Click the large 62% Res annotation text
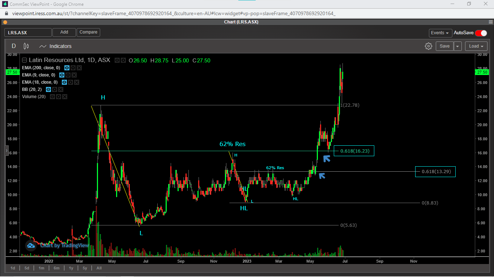Screen dimensions: 494x277 click(233, 144)
